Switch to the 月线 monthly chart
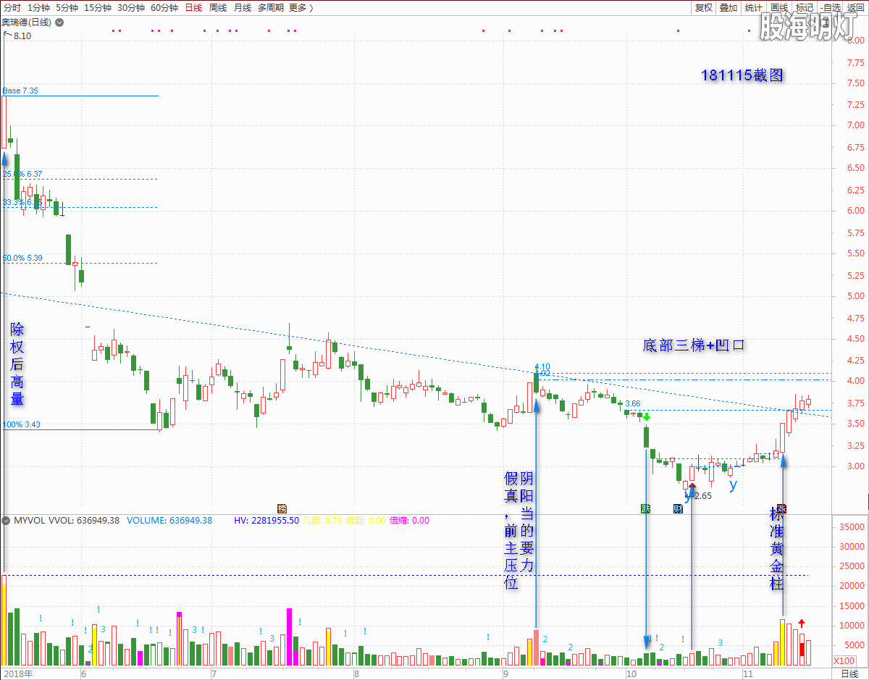869x680 pixels. (x=243, y=8)
